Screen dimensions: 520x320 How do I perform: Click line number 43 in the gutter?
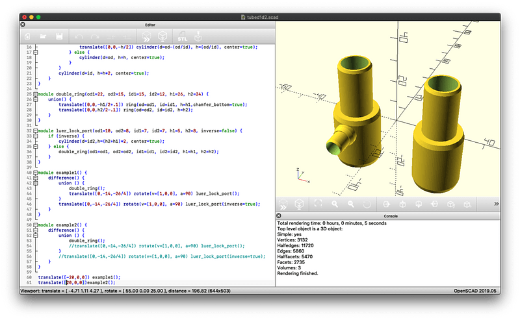point(29,188)
